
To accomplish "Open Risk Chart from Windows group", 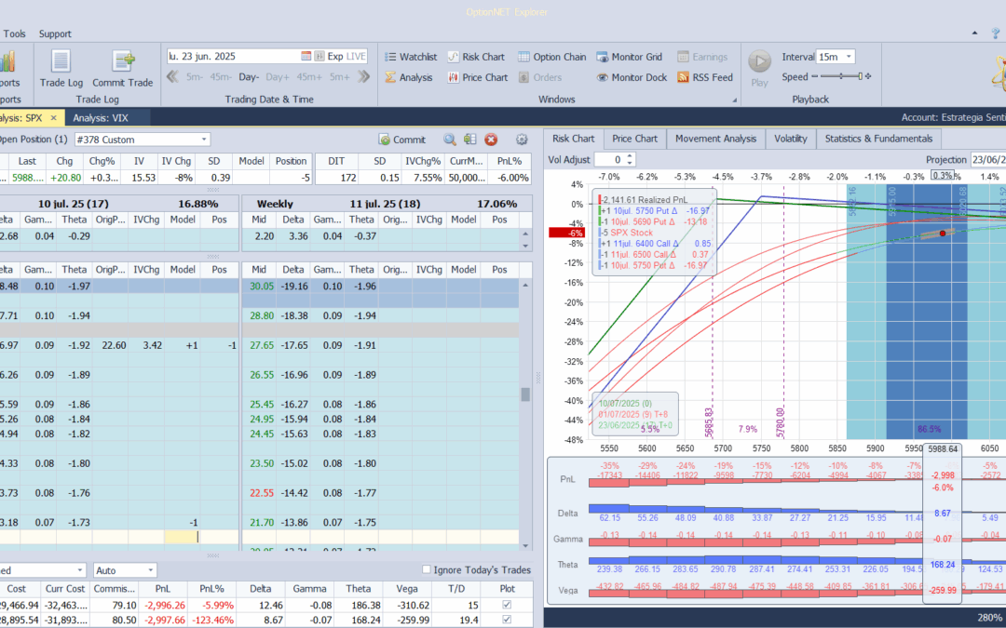I will pos(476,57).
